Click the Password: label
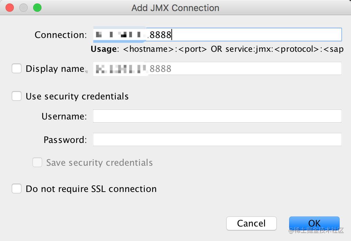Image resolution: width=351 pixels, height=241 pixels. 65,140
